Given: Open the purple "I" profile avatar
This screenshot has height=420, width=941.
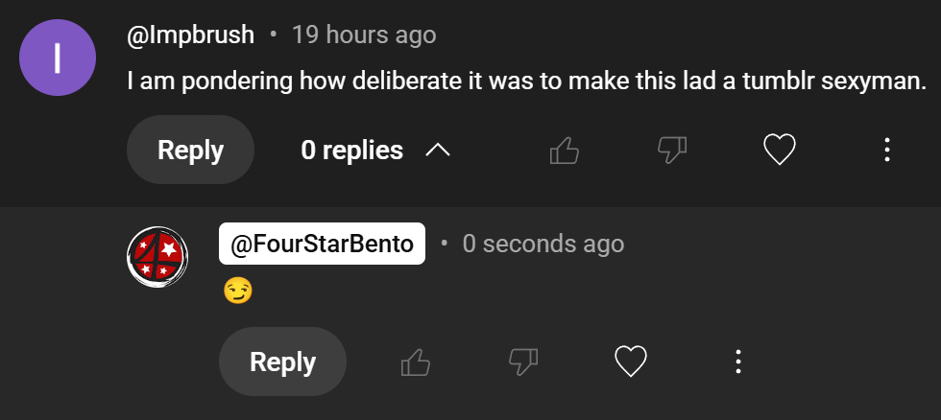Looking at the screenshot, I should click(58, 58).
